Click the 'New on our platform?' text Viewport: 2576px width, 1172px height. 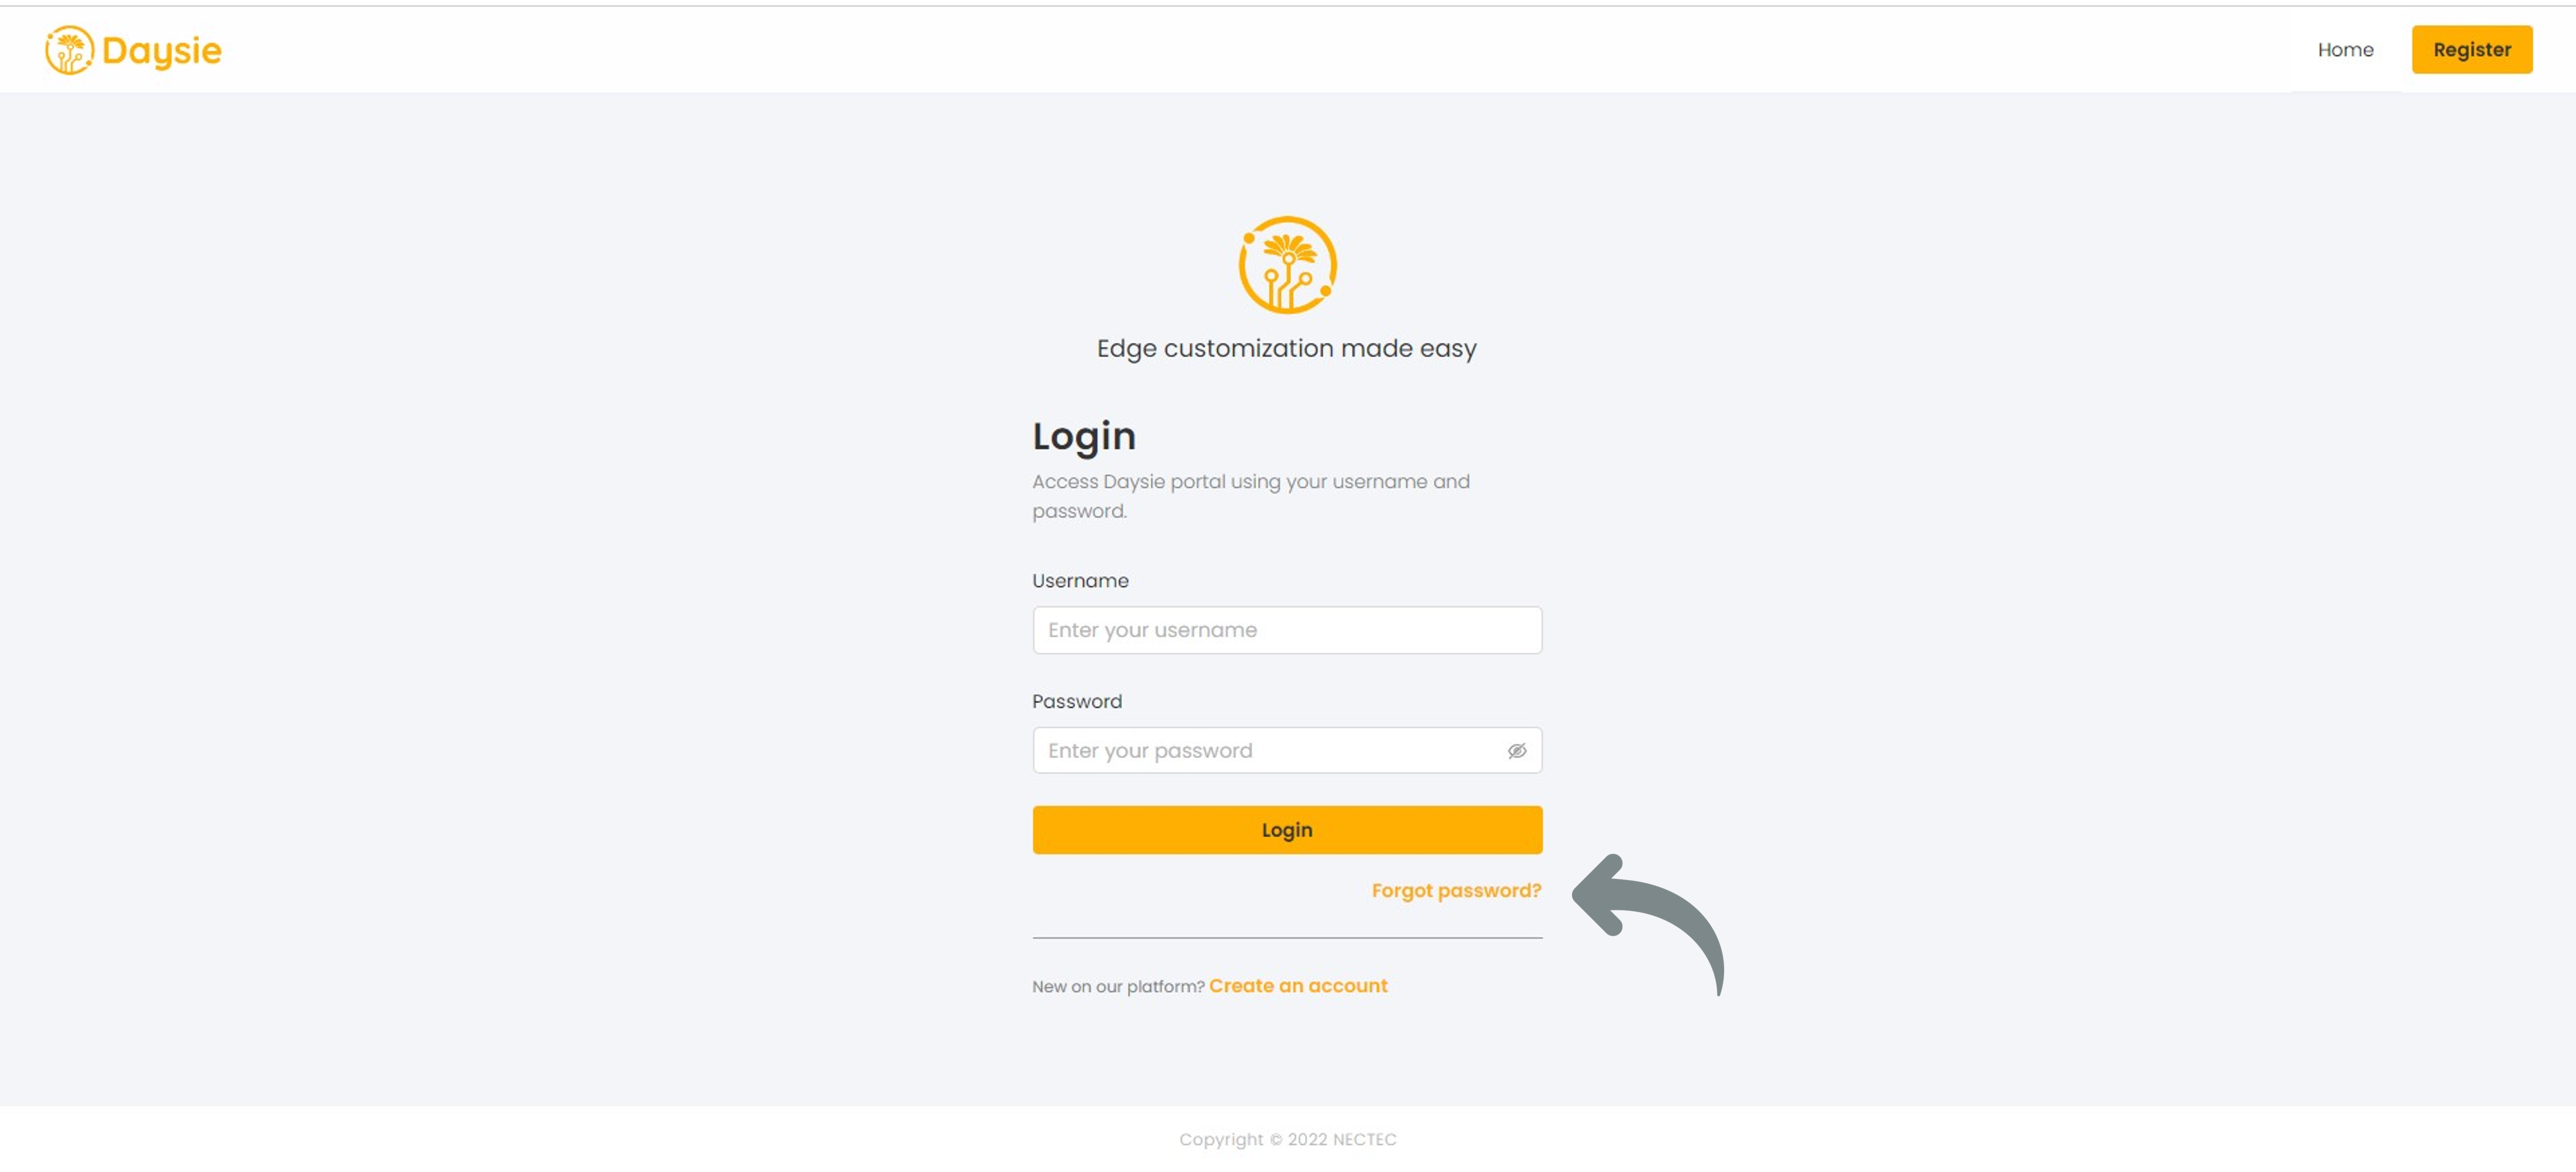(1118, 987)
